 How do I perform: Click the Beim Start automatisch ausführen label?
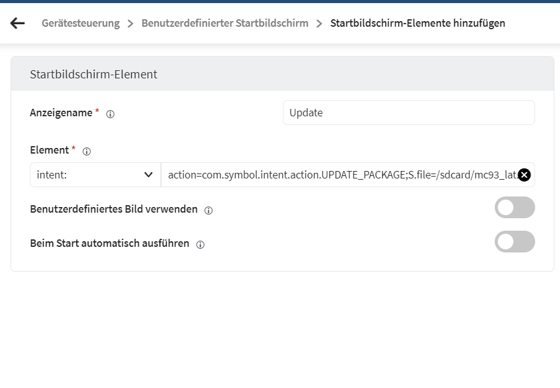pyautogui.click(x=109, y=243)
